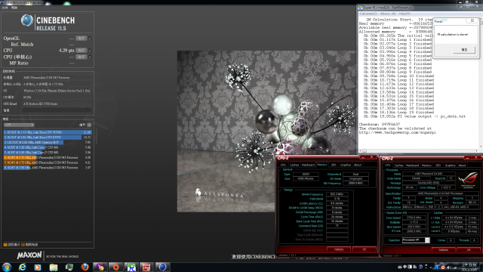Click the Cinebench globe logo
483x272 pixels.
27,20
